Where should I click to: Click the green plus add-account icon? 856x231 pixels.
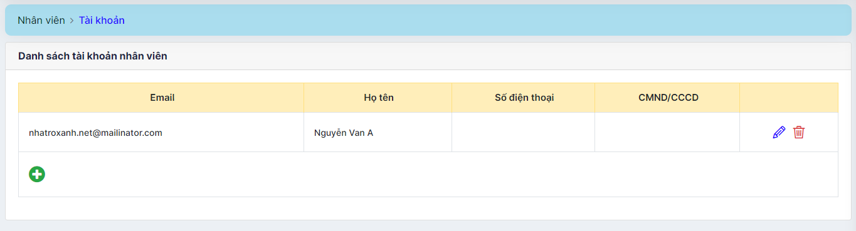[37, 174]
